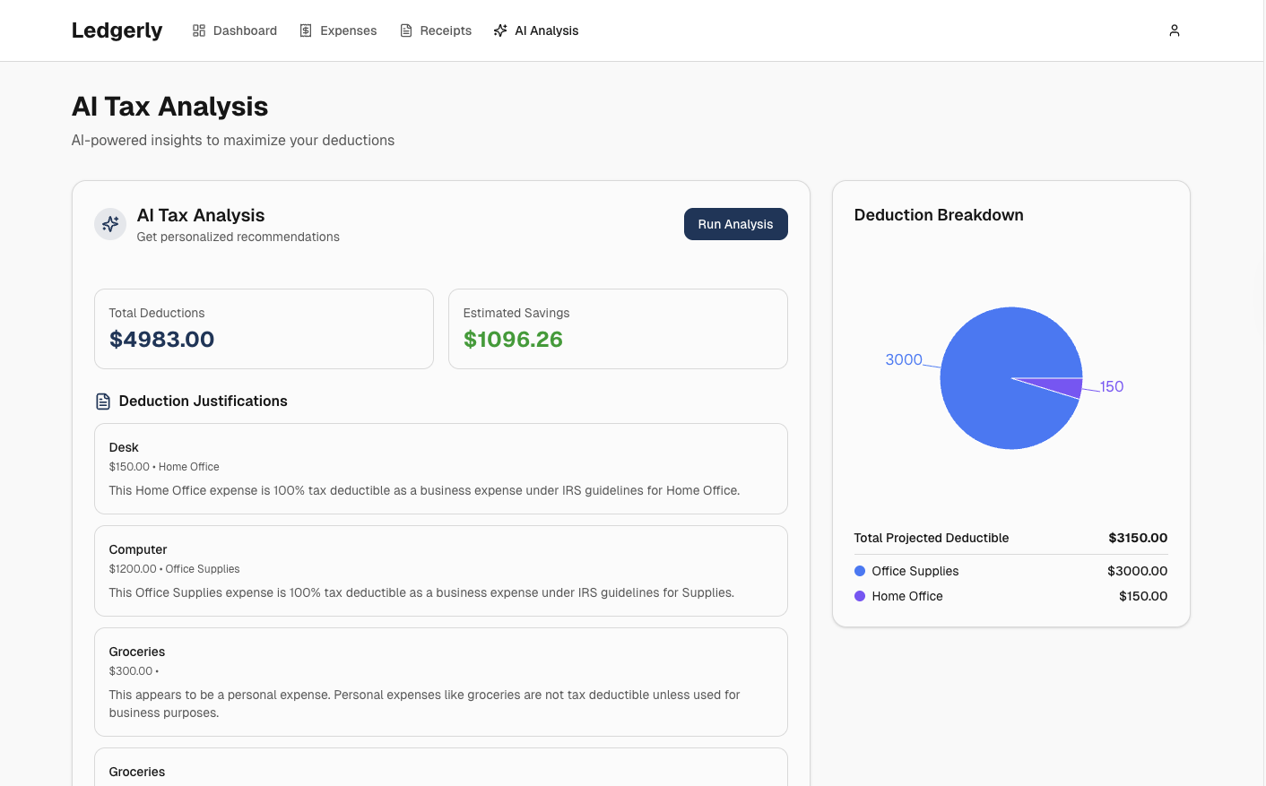Click the blue Office Supplies legend dot

click(x=859, y=571)
